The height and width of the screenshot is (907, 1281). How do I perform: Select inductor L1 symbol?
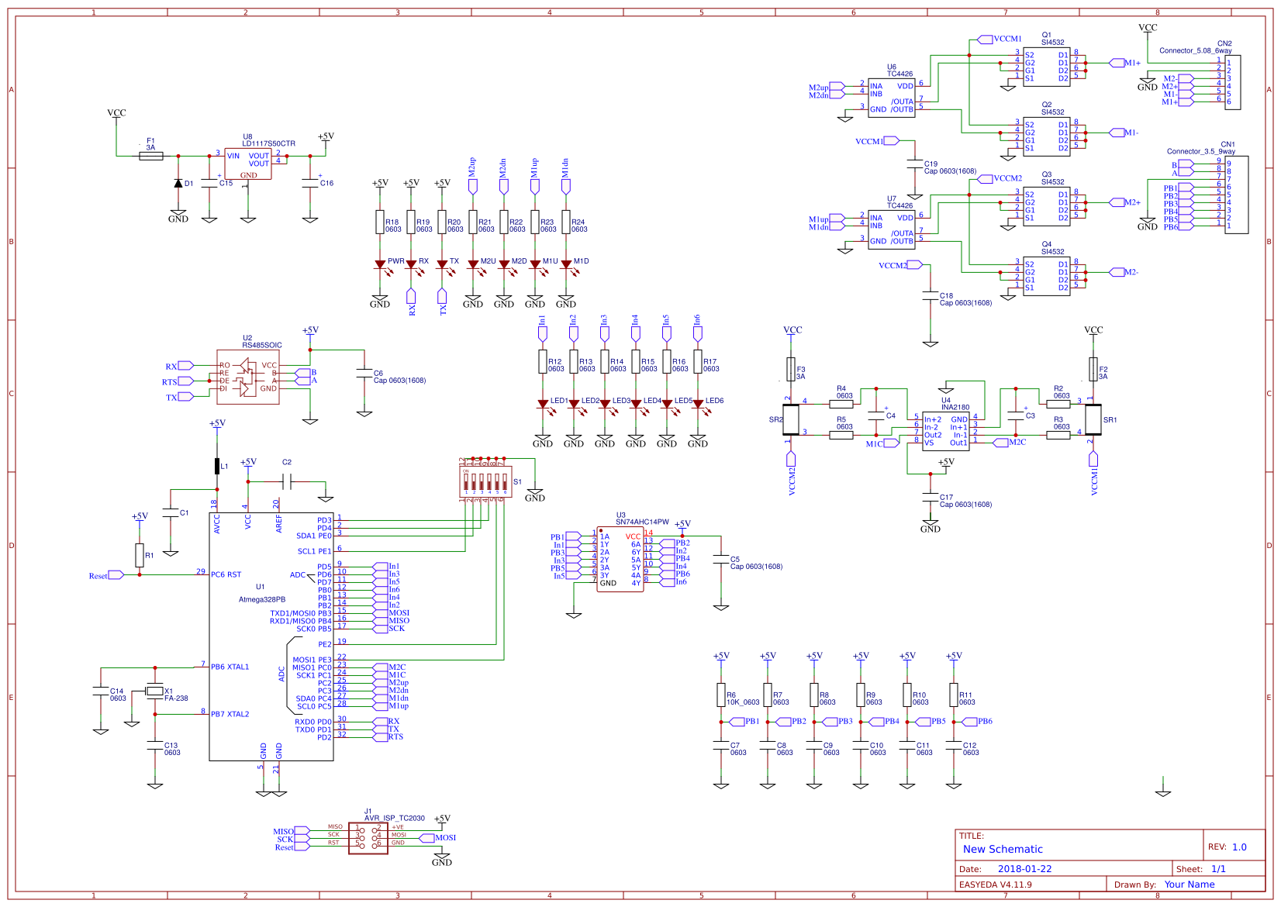click(x=218, y=467)
